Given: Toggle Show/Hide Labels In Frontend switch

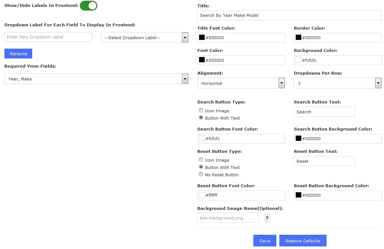Looking at the screenshot, I should (x=89, y=6).
